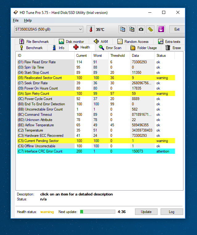Click the Update button
This screenshot has width=197, height=235.
point(146,212)
